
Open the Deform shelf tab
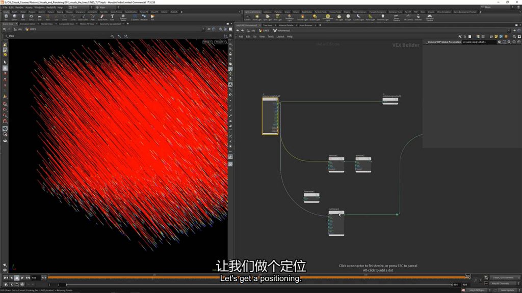pos(41,12)
